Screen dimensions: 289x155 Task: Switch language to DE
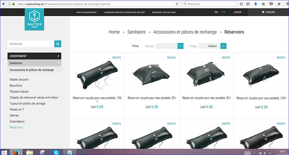click(216, 12)
